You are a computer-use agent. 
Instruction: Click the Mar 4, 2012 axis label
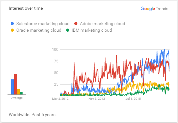(60, 99)
